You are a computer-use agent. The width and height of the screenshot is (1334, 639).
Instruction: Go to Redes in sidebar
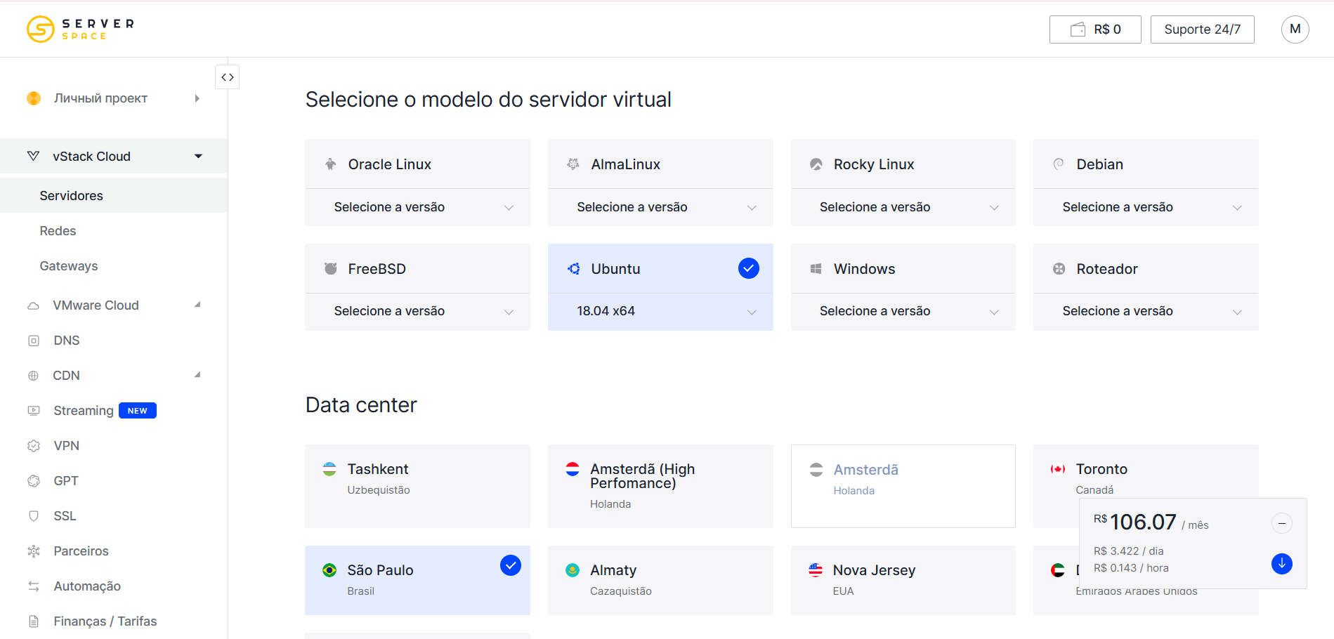[58, 231]
